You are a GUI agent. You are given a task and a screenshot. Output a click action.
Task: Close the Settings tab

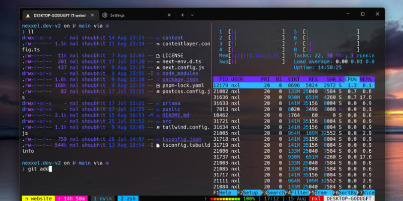(169, 15)
